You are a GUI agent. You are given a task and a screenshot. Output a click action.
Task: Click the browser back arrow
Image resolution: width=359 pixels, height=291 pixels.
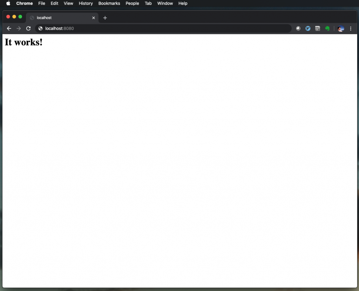click(x=9, y=28)
